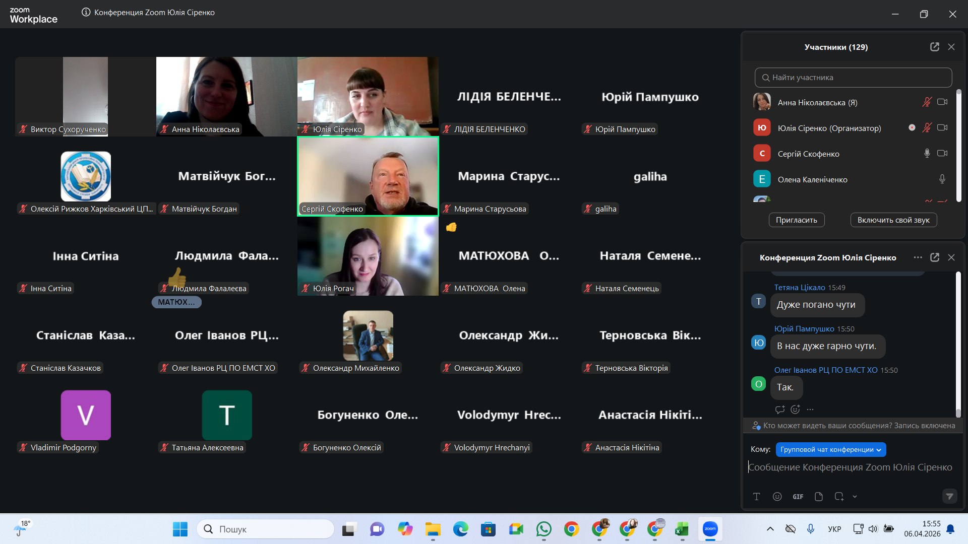Viewport: 968px width, 544px height.
Task: Click the Включить свой звук button
Action: point(893,220)
